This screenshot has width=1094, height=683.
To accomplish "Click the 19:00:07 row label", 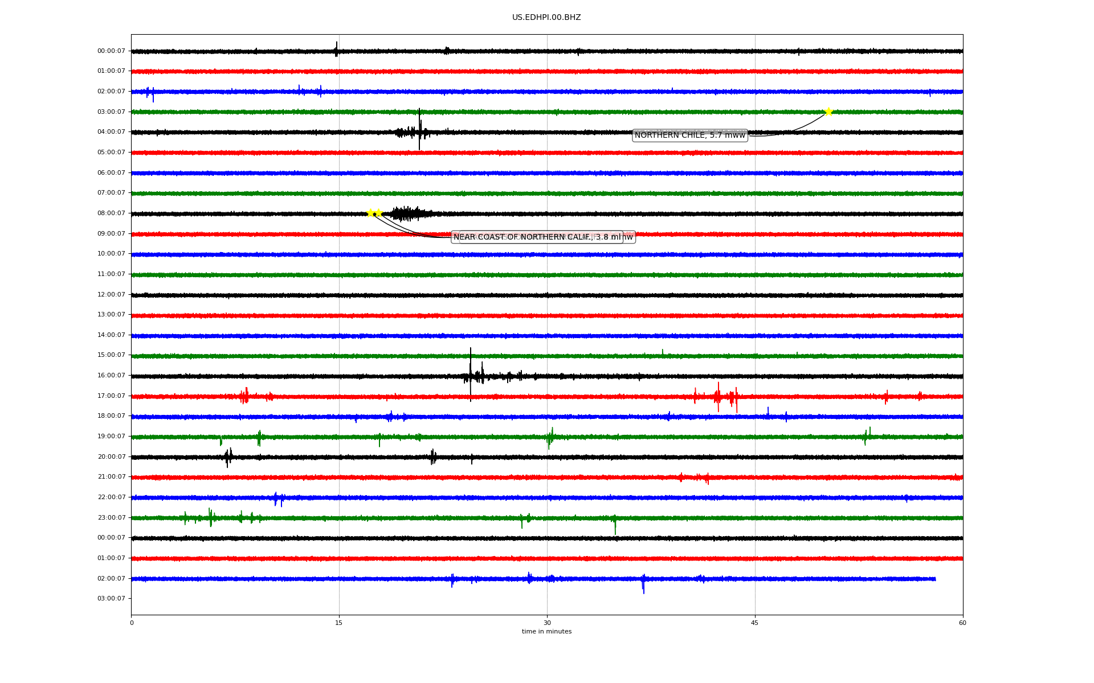I will pyautogui.click(x=111, y=437).
